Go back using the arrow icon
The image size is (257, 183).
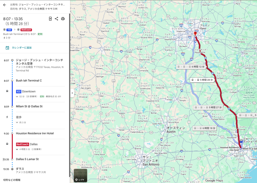click(x=5, y=5)
